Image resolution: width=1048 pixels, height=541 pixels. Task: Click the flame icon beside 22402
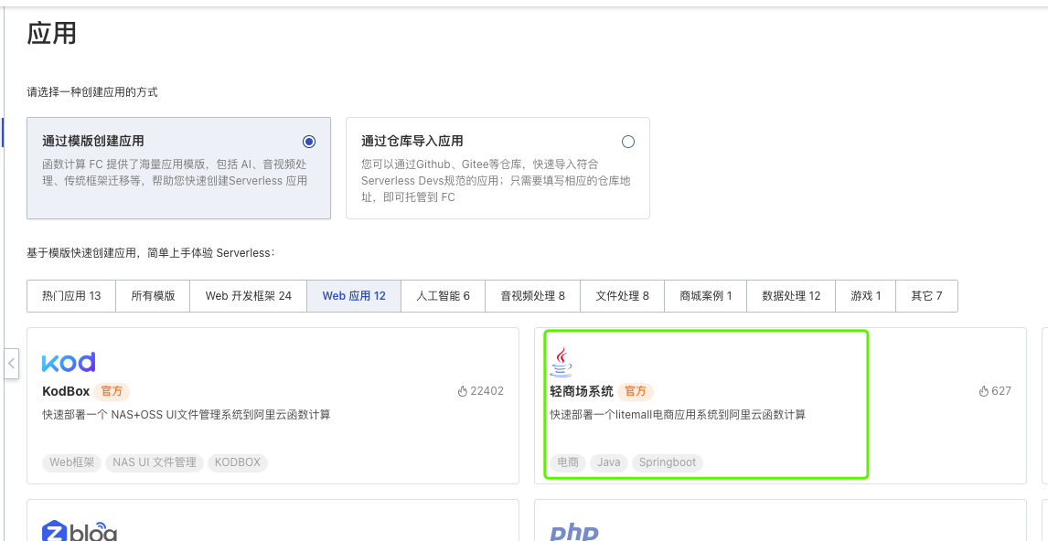463,391
